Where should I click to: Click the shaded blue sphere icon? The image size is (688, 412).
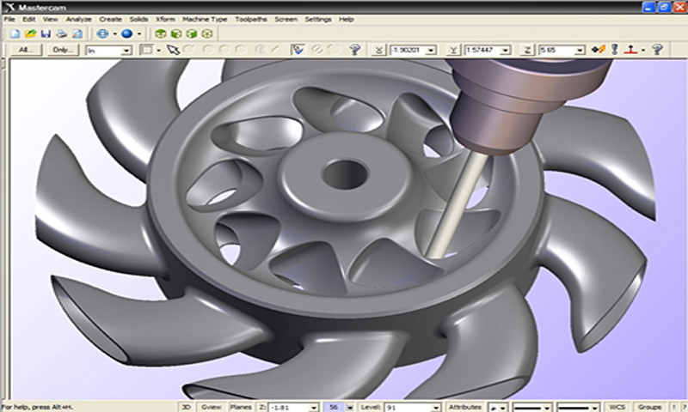click(126, 33)
